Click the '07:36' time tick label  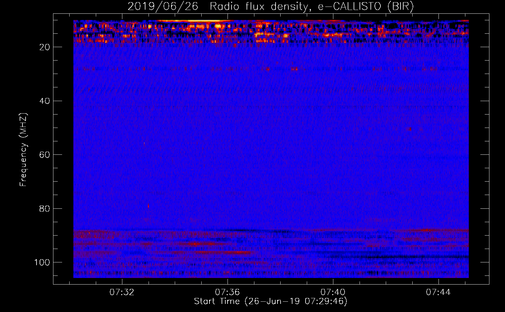(228, 292)
